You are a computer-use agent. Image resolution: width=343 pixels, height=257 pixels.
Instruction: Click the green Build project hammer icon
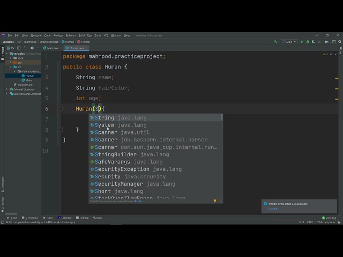click(275, 42)
